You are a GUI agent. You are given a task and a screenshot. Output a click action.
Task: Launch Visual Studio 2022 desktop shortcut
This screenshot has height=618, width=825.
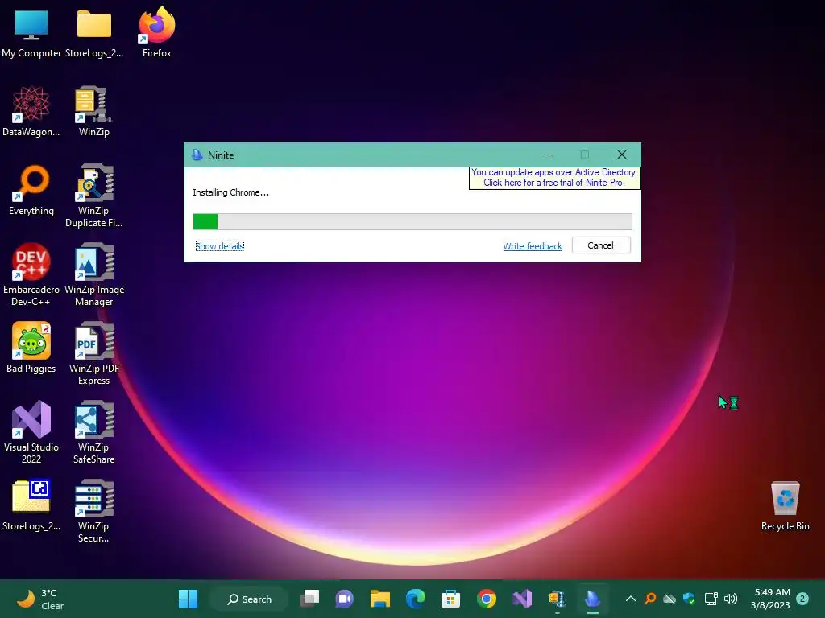point(31,432)
